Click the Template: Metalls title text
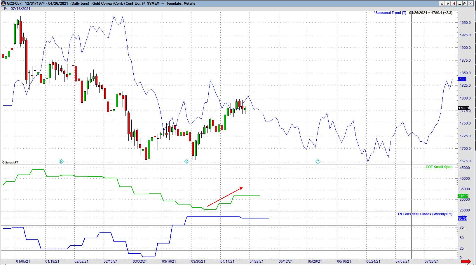Viewport: 476px width, 265px height. (x=181, y=3)
